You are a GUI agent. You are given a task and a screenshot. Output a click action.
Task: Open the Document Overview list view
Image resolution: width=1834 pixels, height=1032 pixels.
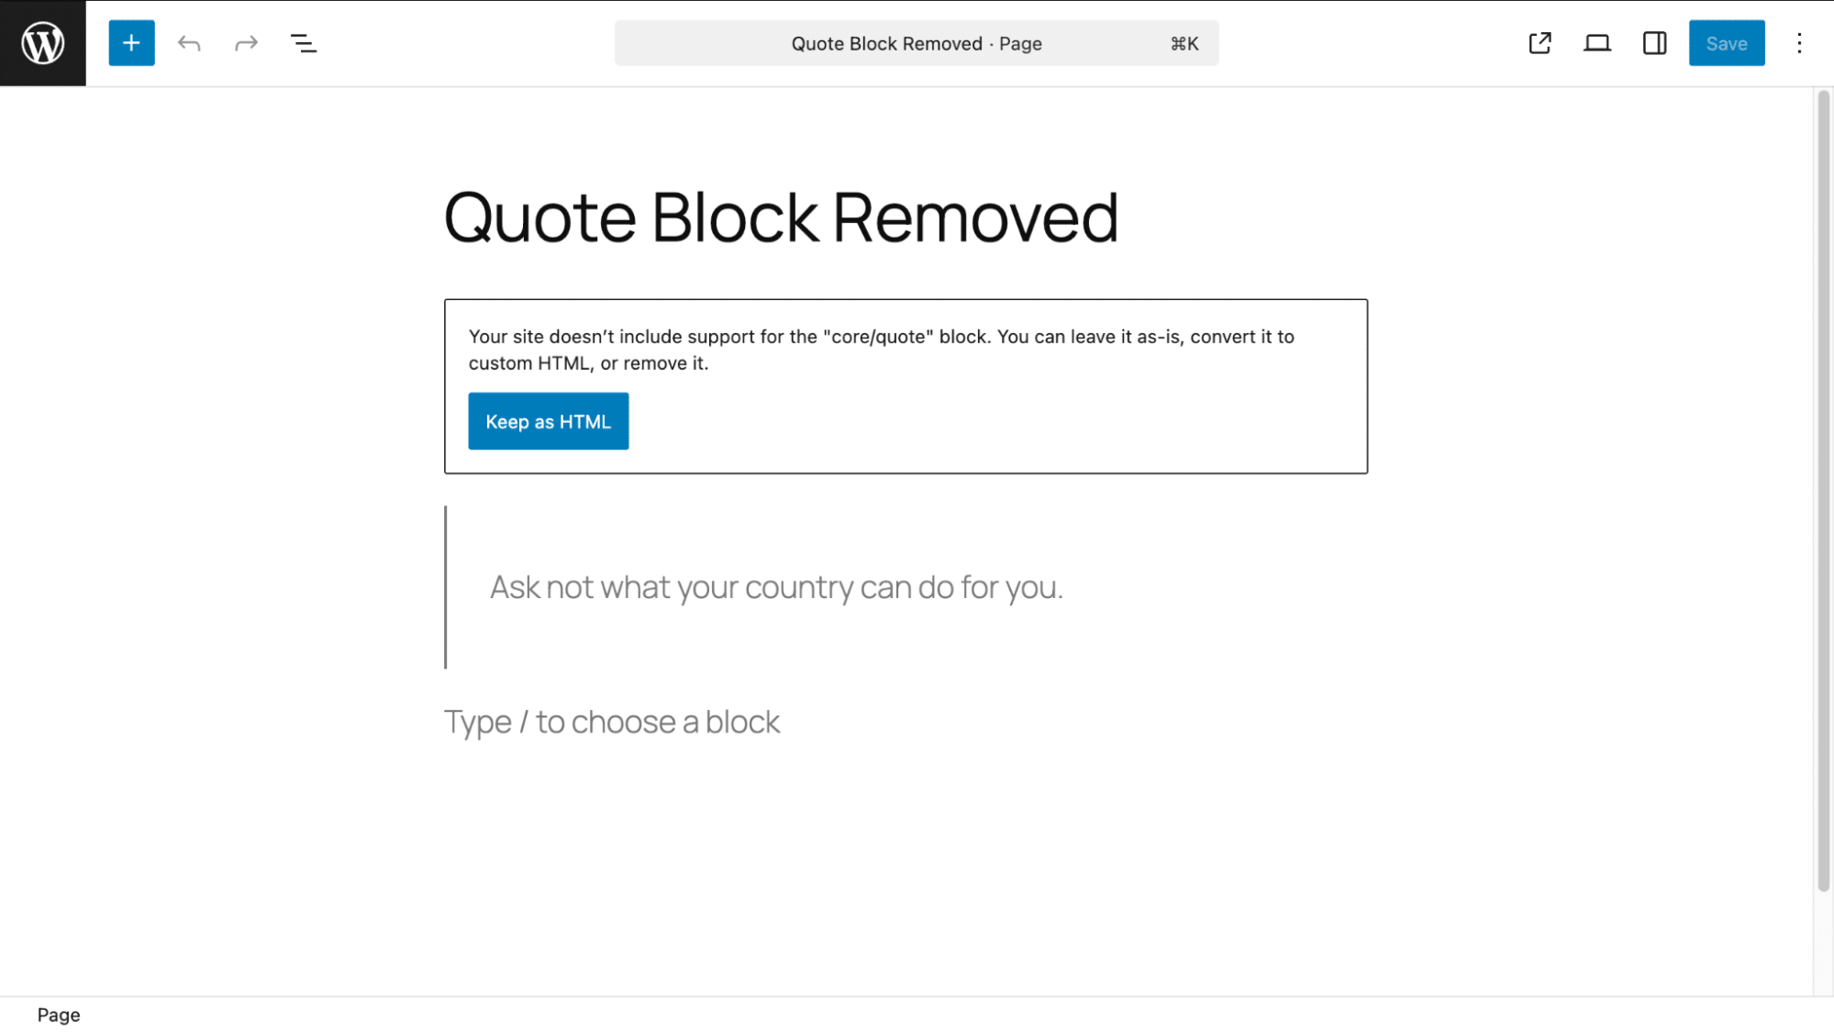point(304,43)
